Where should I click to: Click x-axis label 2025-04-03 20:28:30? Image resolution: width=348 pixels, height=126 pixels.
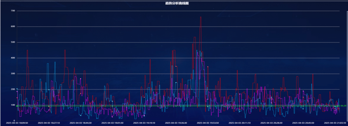pos(271,123)
